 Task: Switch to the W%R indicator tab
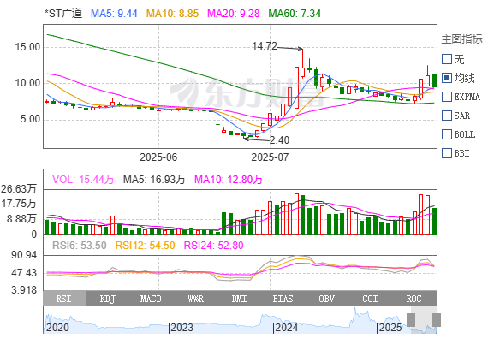pos(196,299)
